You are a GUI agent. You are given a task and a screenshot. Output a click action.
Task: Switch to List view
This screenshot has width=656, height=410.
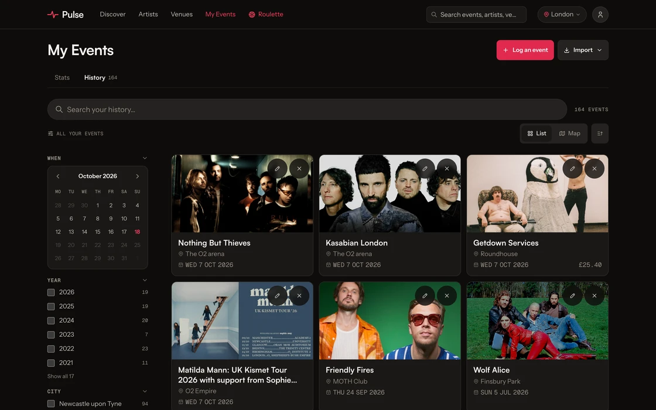click(537, 134)
